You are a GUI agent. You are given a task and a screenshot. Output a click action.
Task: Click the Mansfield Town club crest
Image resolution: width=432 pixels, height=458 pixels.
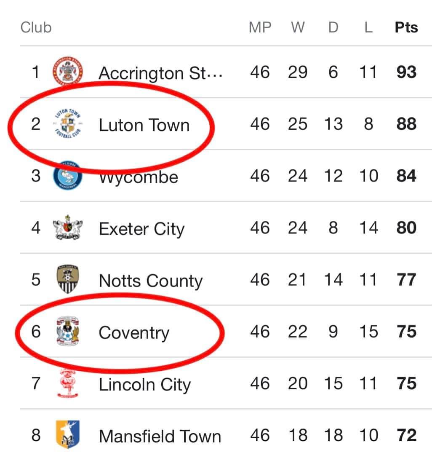tap(67, 434)
